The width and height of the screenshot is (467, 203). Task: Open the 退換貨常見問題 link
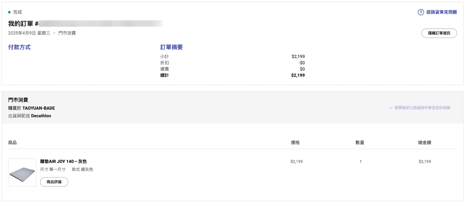pos(441,12)
